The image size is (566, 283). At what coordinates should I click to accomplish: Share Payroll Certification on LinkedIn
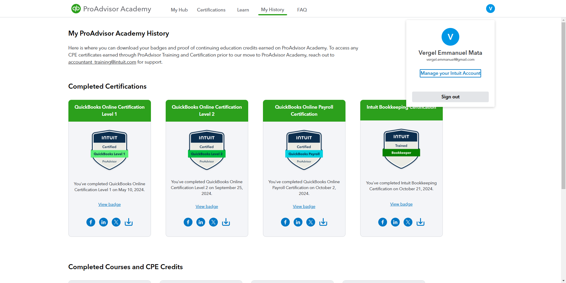pos(298,222)
